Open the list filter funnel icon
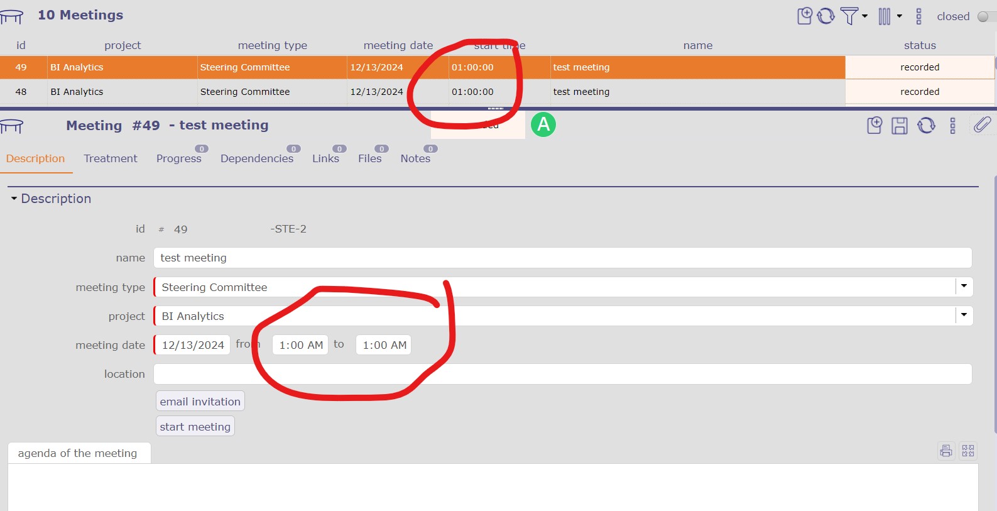Image resolution: width=997 pixels, height=511 pixels. [x=849, y=16]
